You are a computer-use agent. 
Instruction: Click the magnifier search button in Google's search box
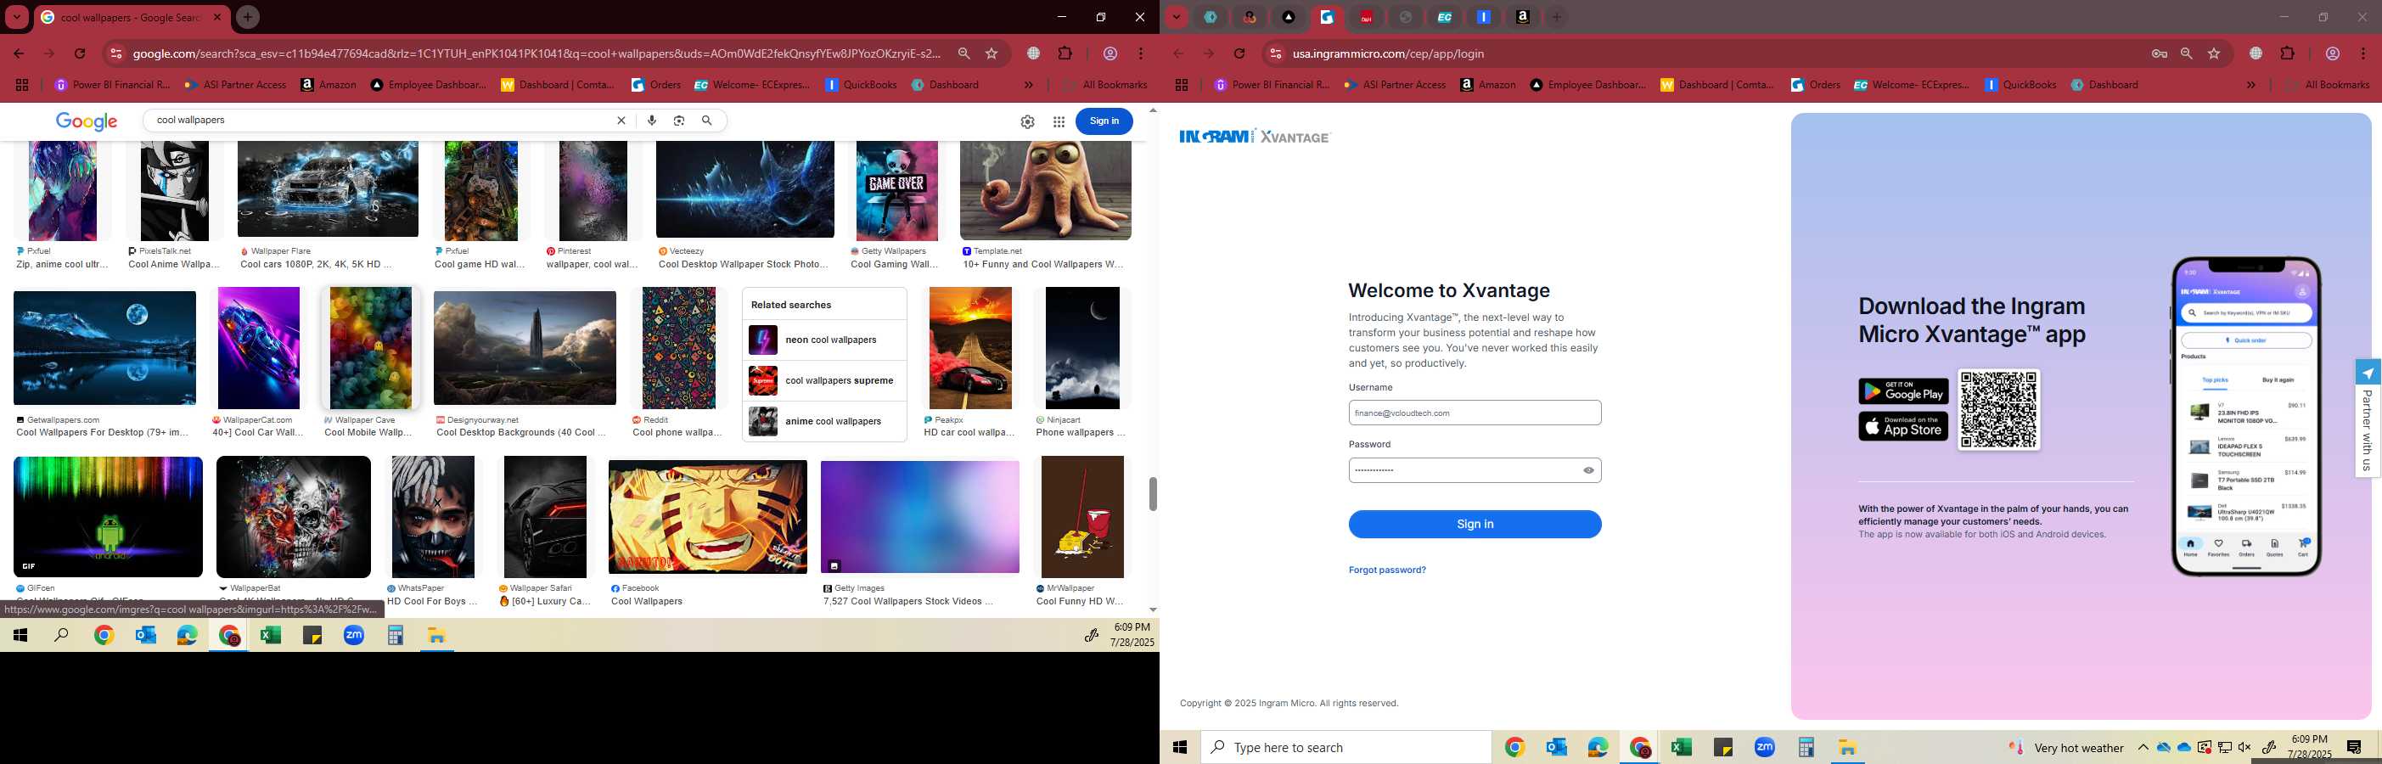coord(706,121)
